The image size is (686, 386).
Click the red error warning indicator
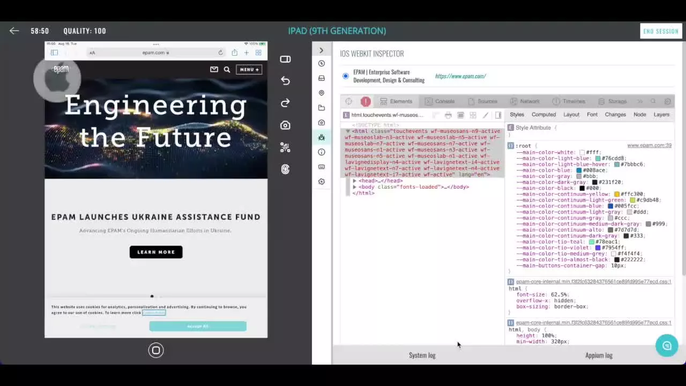click(366, 101)
